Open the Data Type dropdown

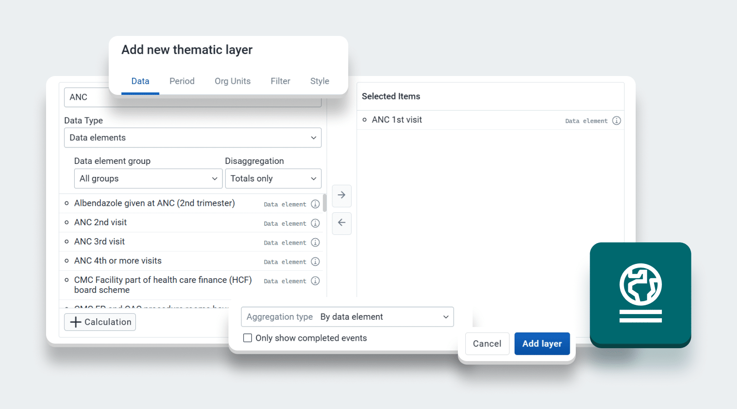[x=193, y=138]
